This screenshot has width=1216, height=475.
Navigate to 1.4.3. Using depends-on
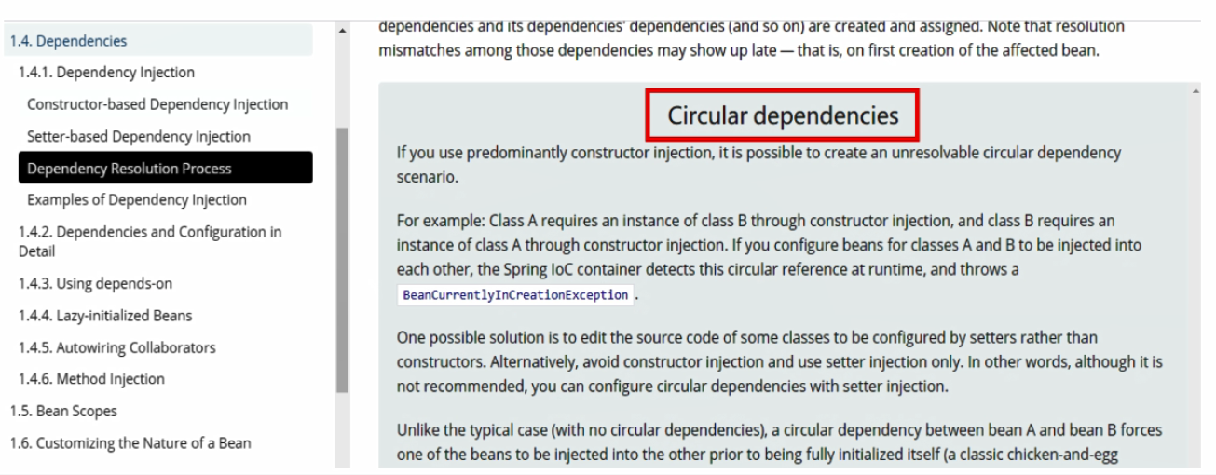point(95,284)
